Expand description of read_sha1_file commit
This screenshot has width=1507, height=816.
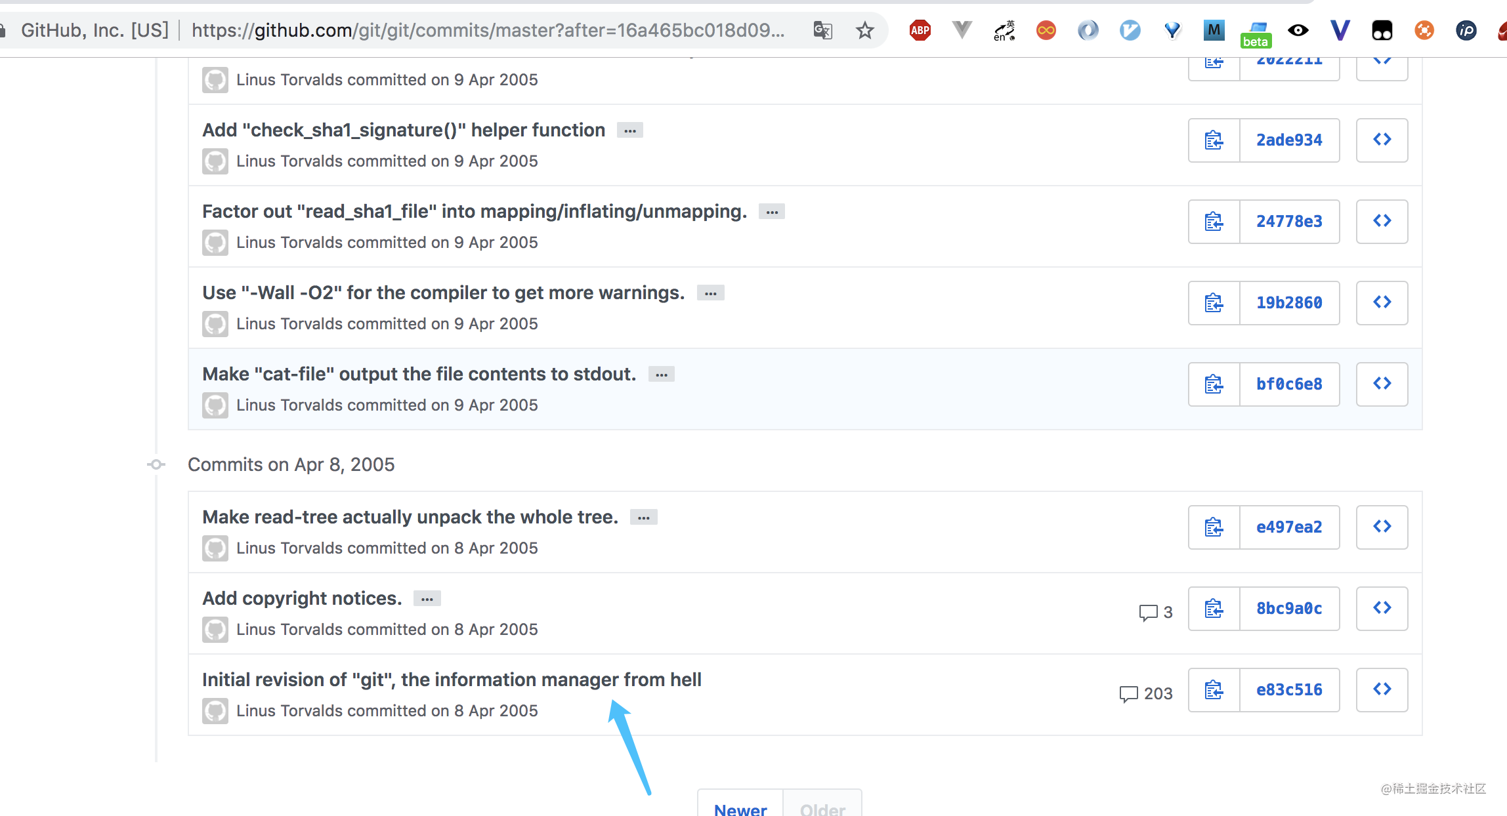pyautogui.click(x=772, y=212)
